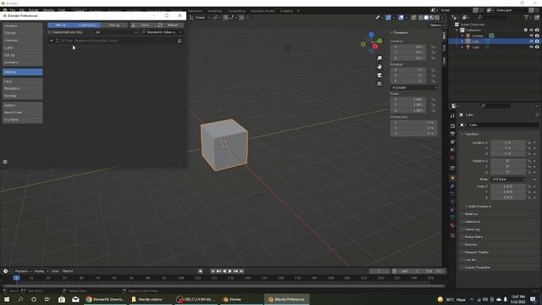This screenshot has height=305, width=542.
Task: Expand the Cube item in outliner
Action: [x=462, y=42]
